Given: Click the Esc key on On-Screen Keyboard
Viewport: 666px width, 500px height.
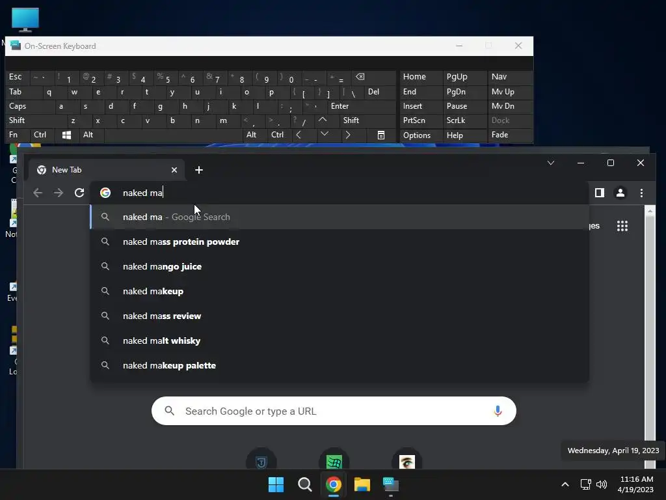Looking at the screenshot, I should point(18,77).
